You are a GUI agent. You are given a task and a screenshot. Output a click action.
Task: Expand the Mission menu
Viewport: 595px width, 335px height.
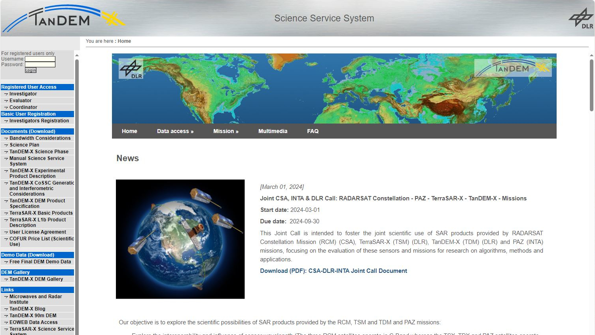pos(225,131)
